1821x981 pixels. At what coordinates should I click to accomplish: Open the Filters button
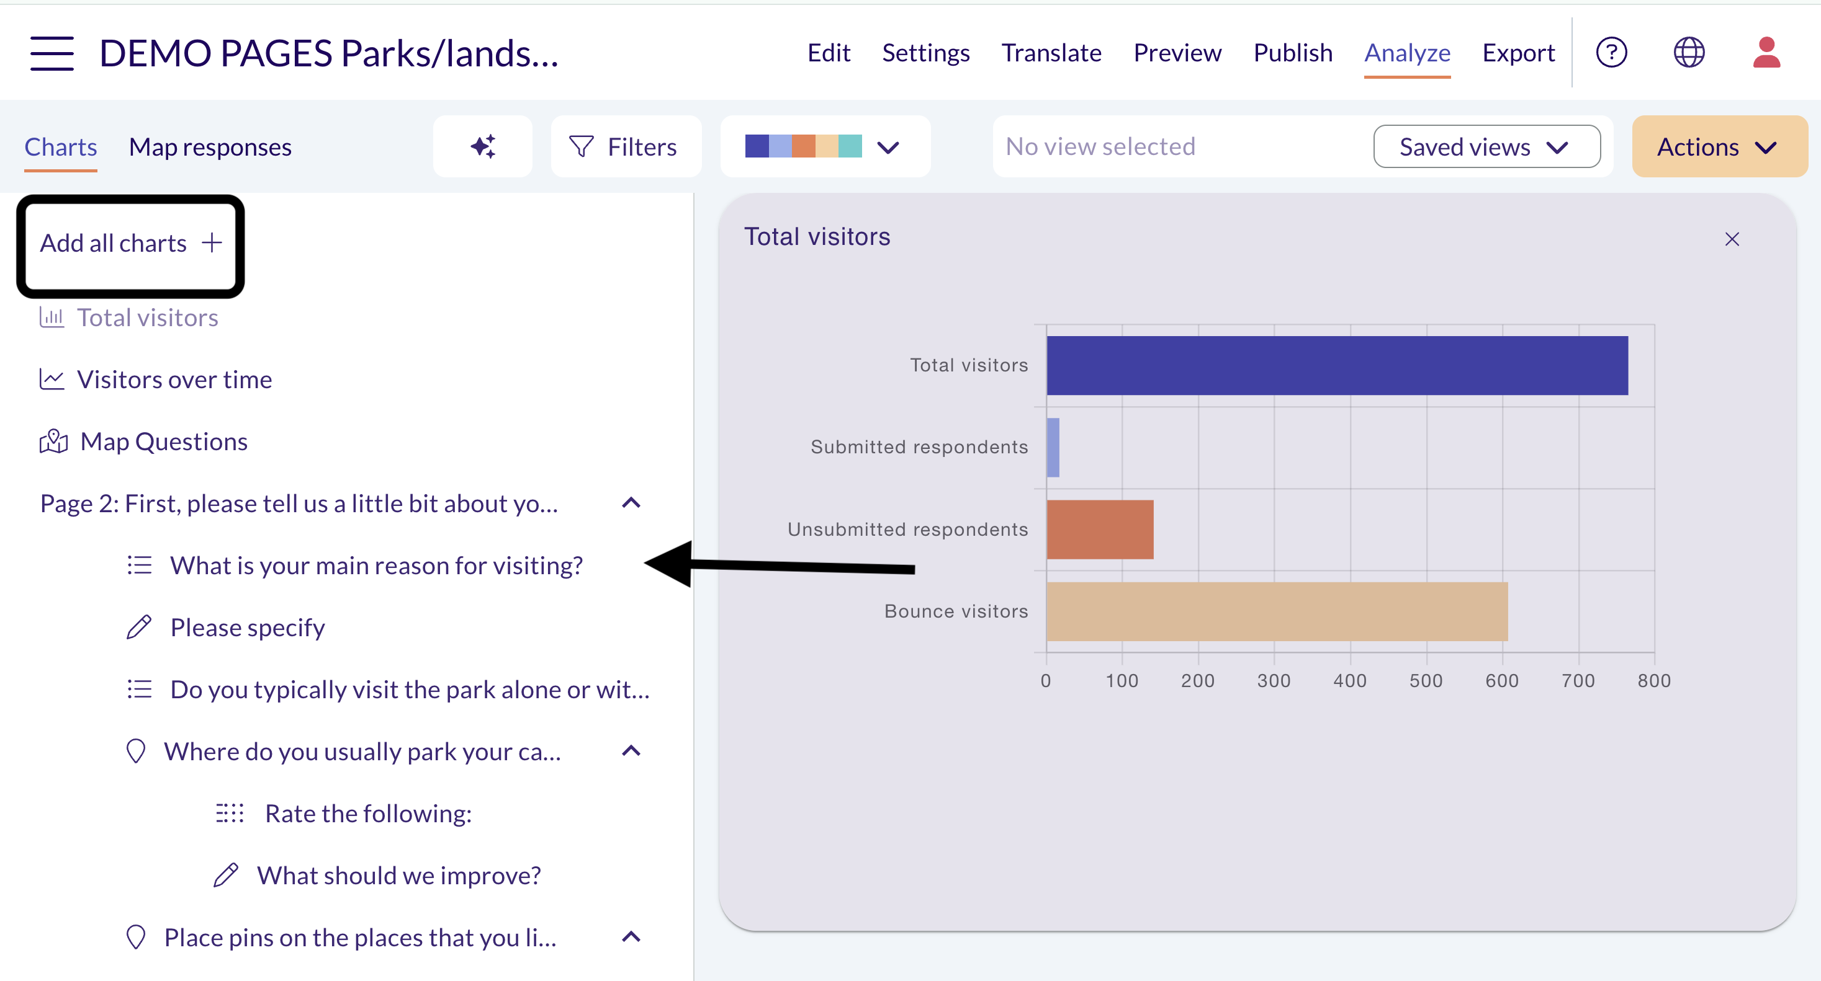626,146
